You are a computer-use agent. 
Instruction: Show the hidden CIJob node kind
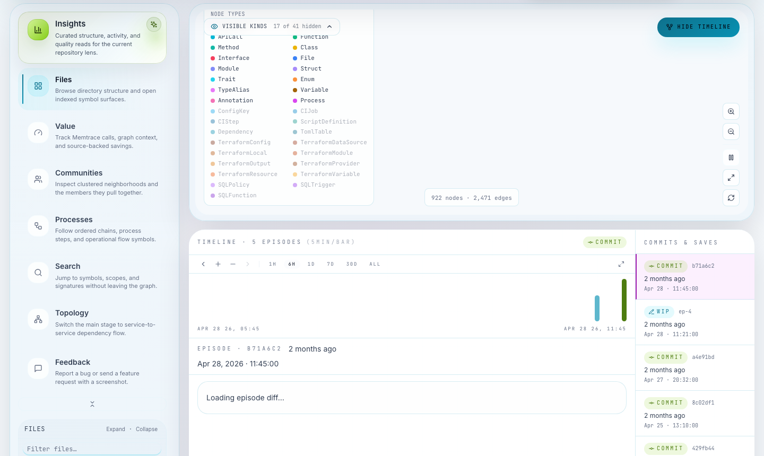[x=306, y=111]
